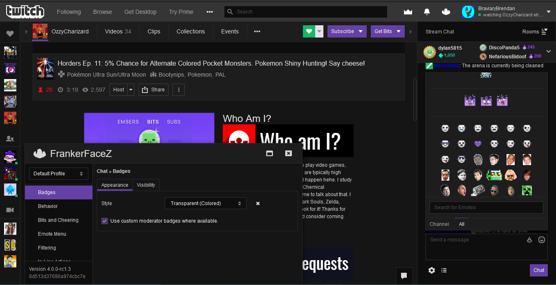Select the All tab in the emote menu
The image size is (556, 285).
point(462,224)
